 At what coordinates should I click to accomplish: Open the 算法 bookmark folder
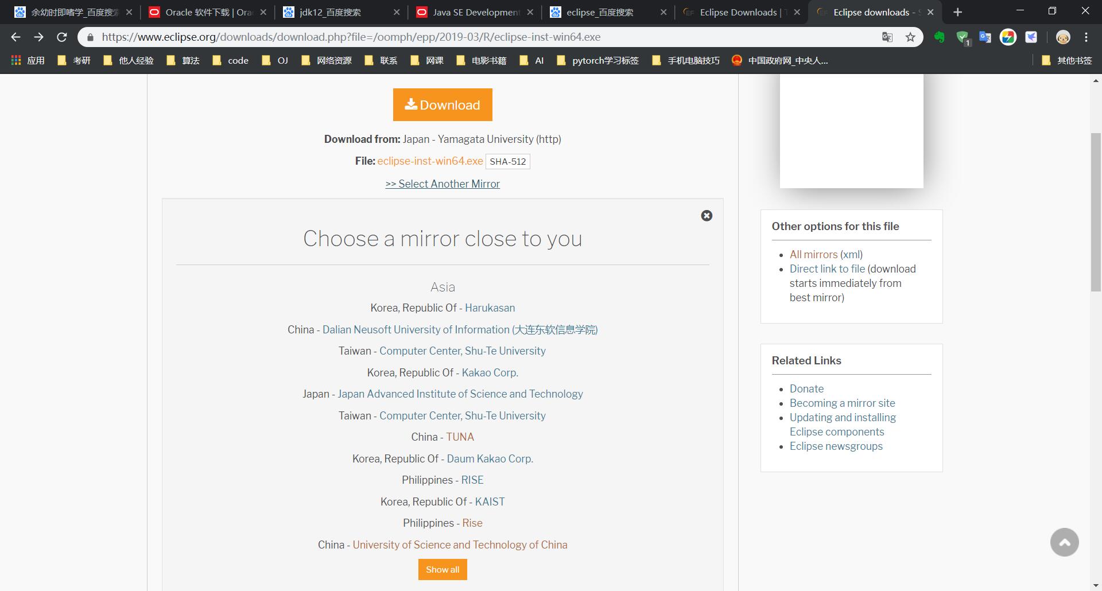pos(183,60)
